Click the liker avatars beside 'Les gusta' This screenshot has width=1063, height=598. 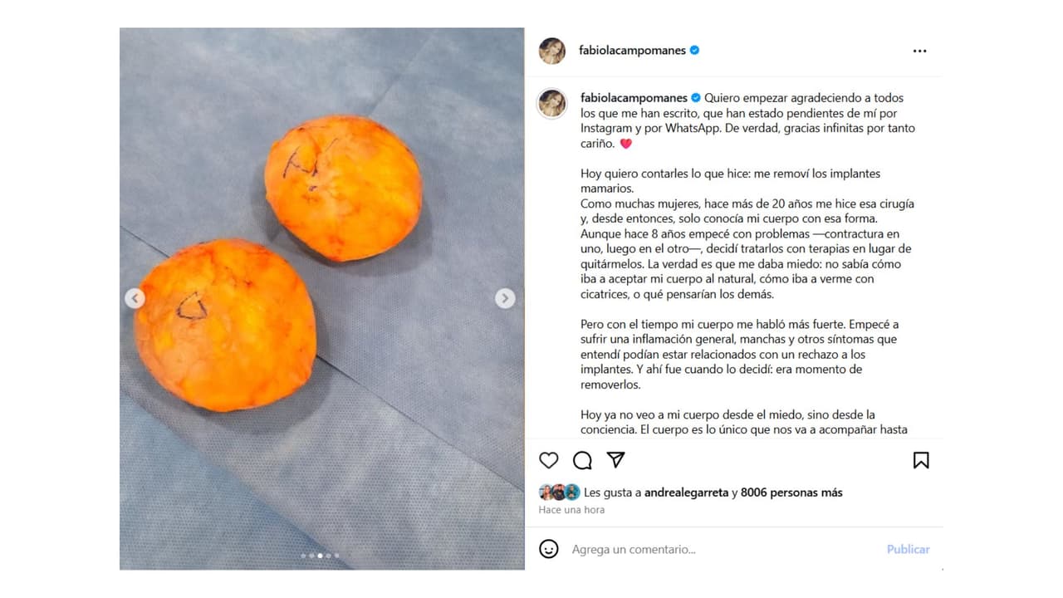[559, 493]
